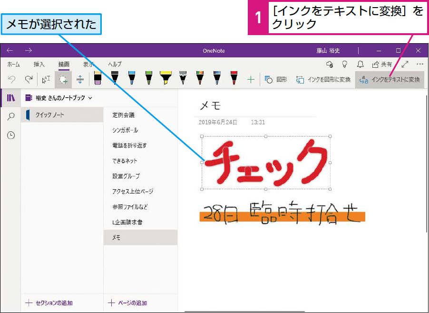Pick the green pen
This screenshot has width=429, height=313.
pos(149,78)
